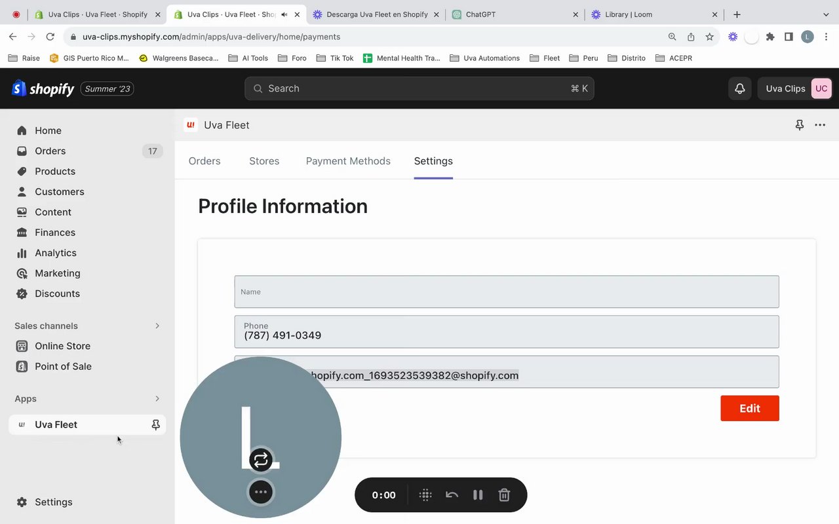
Task: Go to the Stores tab
Action: (264, 161)
